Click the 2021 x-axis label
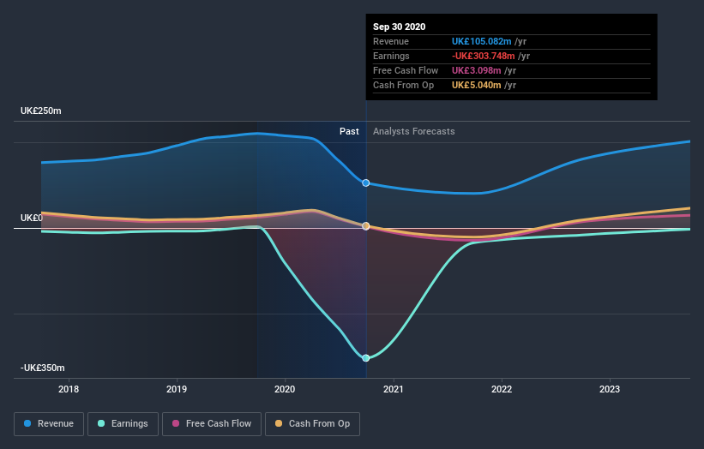Image resolution: width=704 pixels, height=449 pixels. click(x=394, y=389)
